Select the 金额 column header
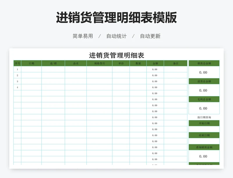Image resolution: width=233 pixels, height=178 pixels. click(155, 63)
